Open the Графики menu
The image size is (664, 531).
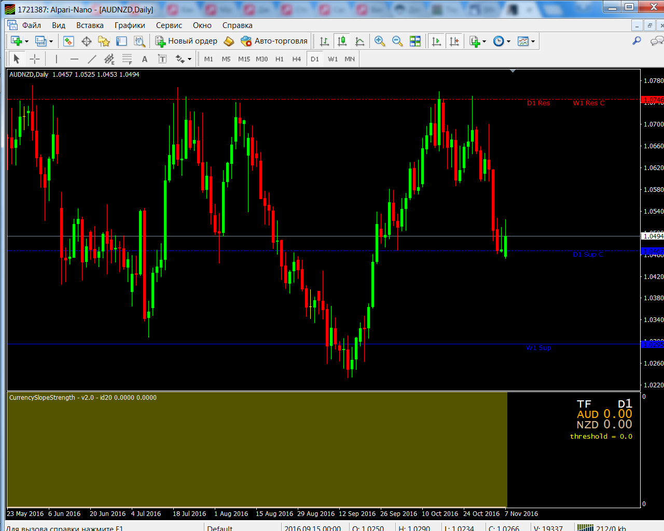(130, 25)
